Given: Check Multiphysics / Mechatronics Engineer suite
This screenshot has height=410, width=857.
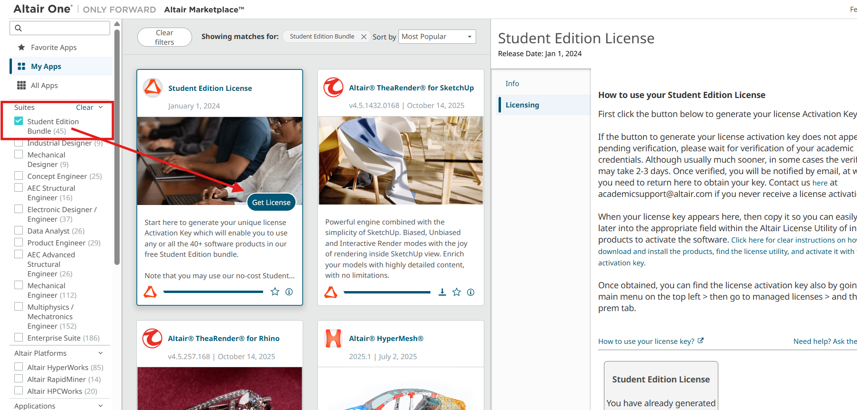Looking at the screenshot, I should coord(19,306).
